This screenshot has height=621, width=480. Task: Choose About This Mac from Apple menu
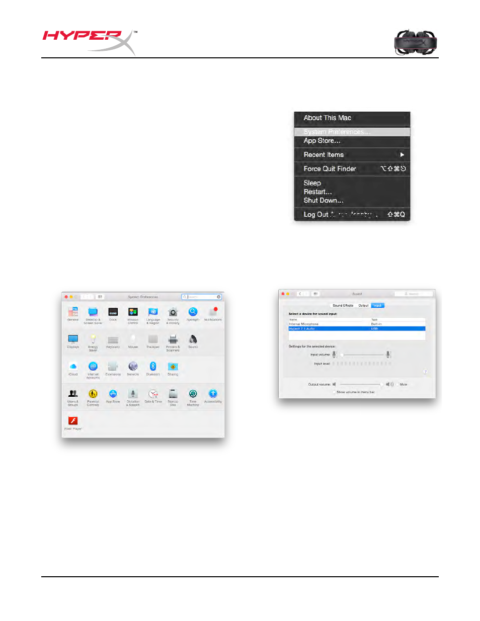point(352,118)
